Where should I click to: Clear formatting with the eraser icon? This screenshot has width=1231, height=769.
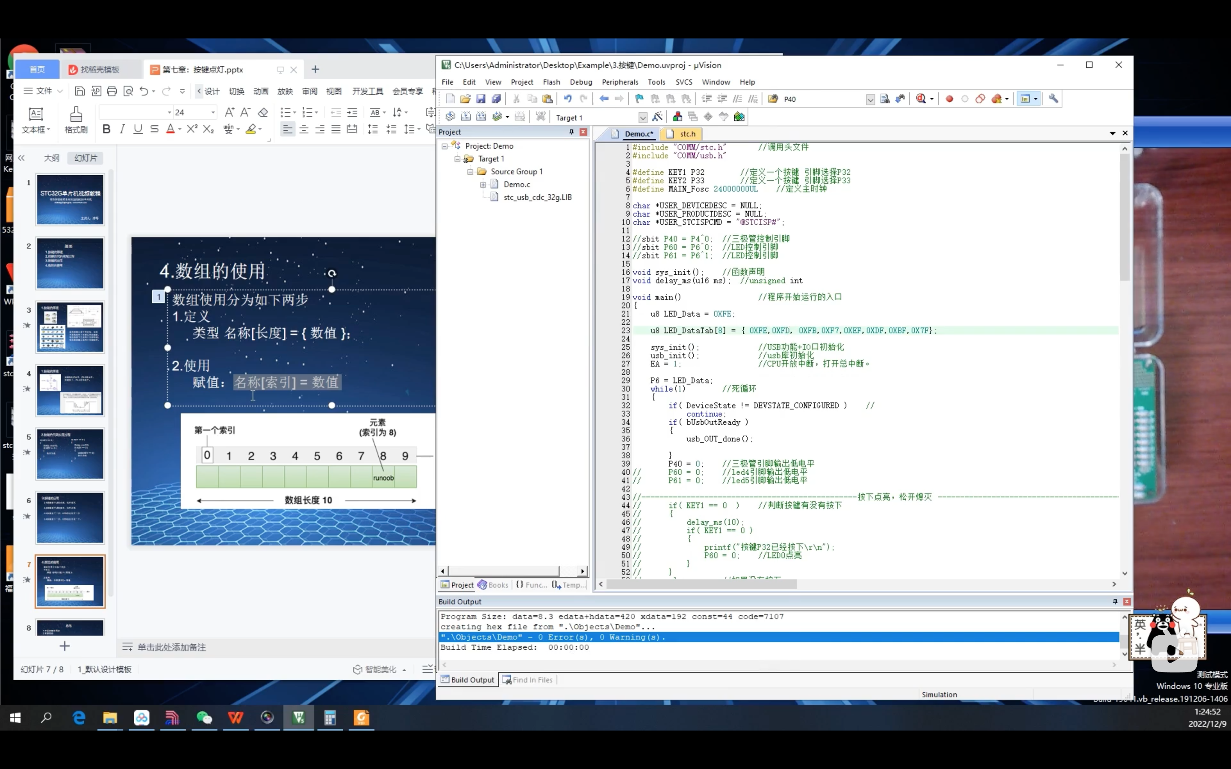[x=263, y=112]
